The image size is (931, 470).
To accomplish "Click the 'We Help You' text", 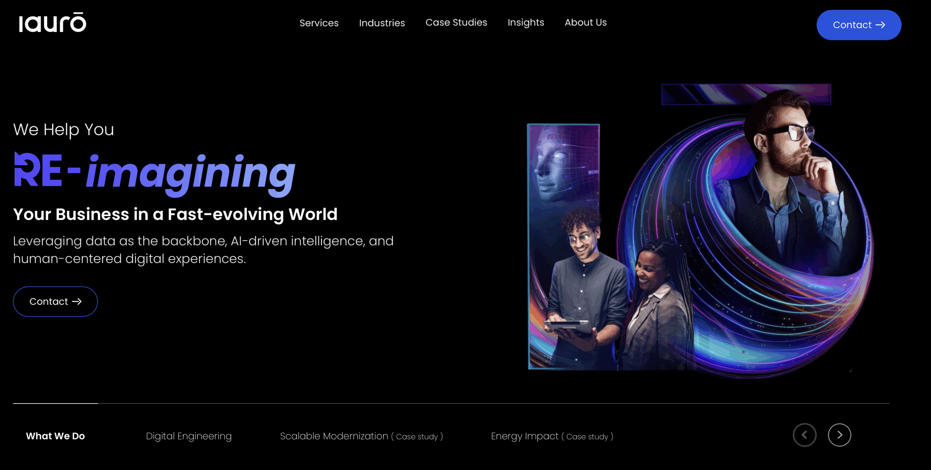I will point(64,130).
